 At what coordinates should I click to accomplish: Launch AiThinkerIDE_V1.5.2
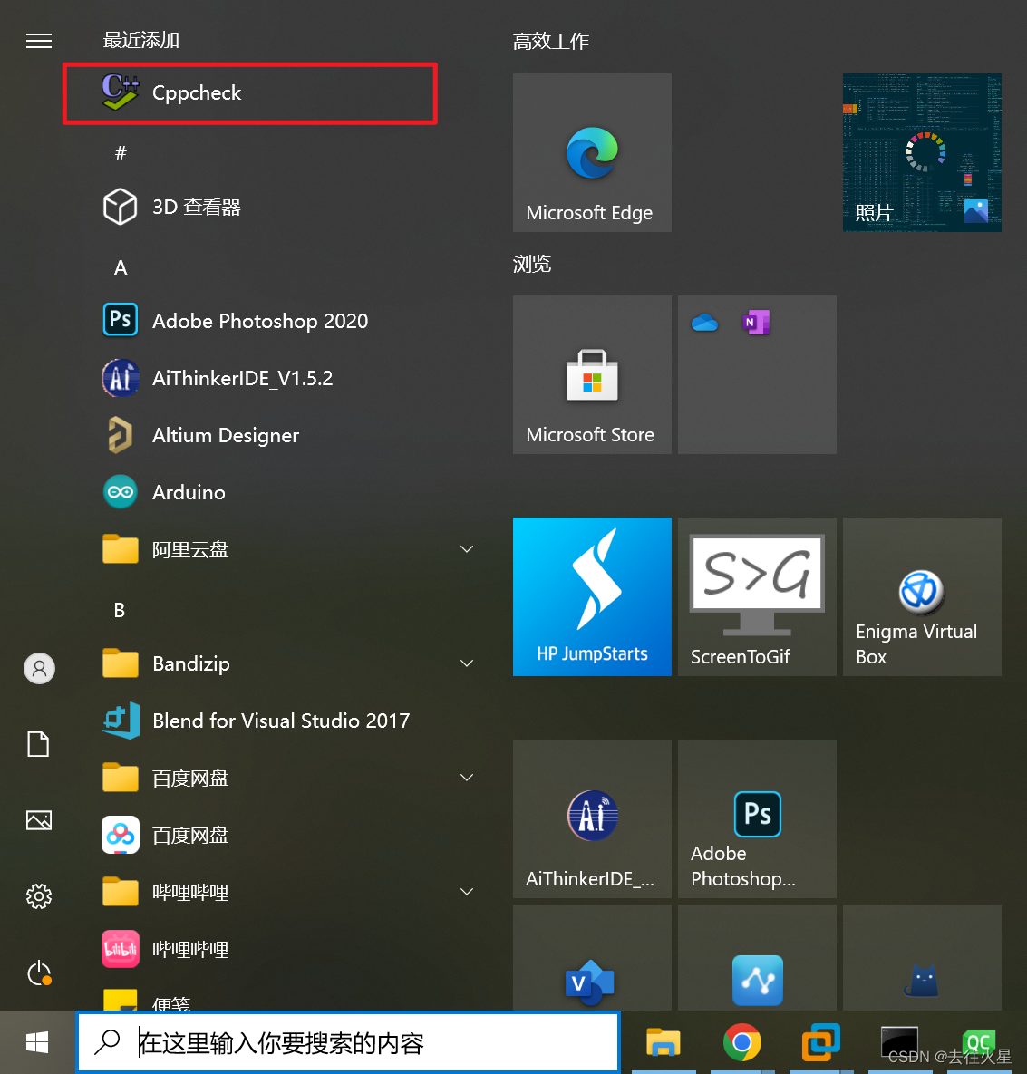242,378
